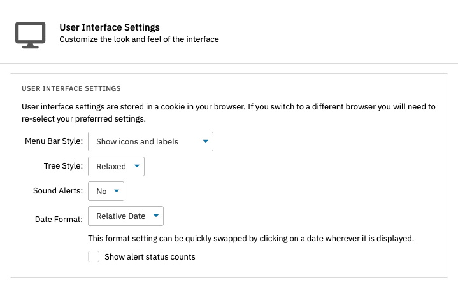Click the 'Date Format:' field label

[59, 219]
